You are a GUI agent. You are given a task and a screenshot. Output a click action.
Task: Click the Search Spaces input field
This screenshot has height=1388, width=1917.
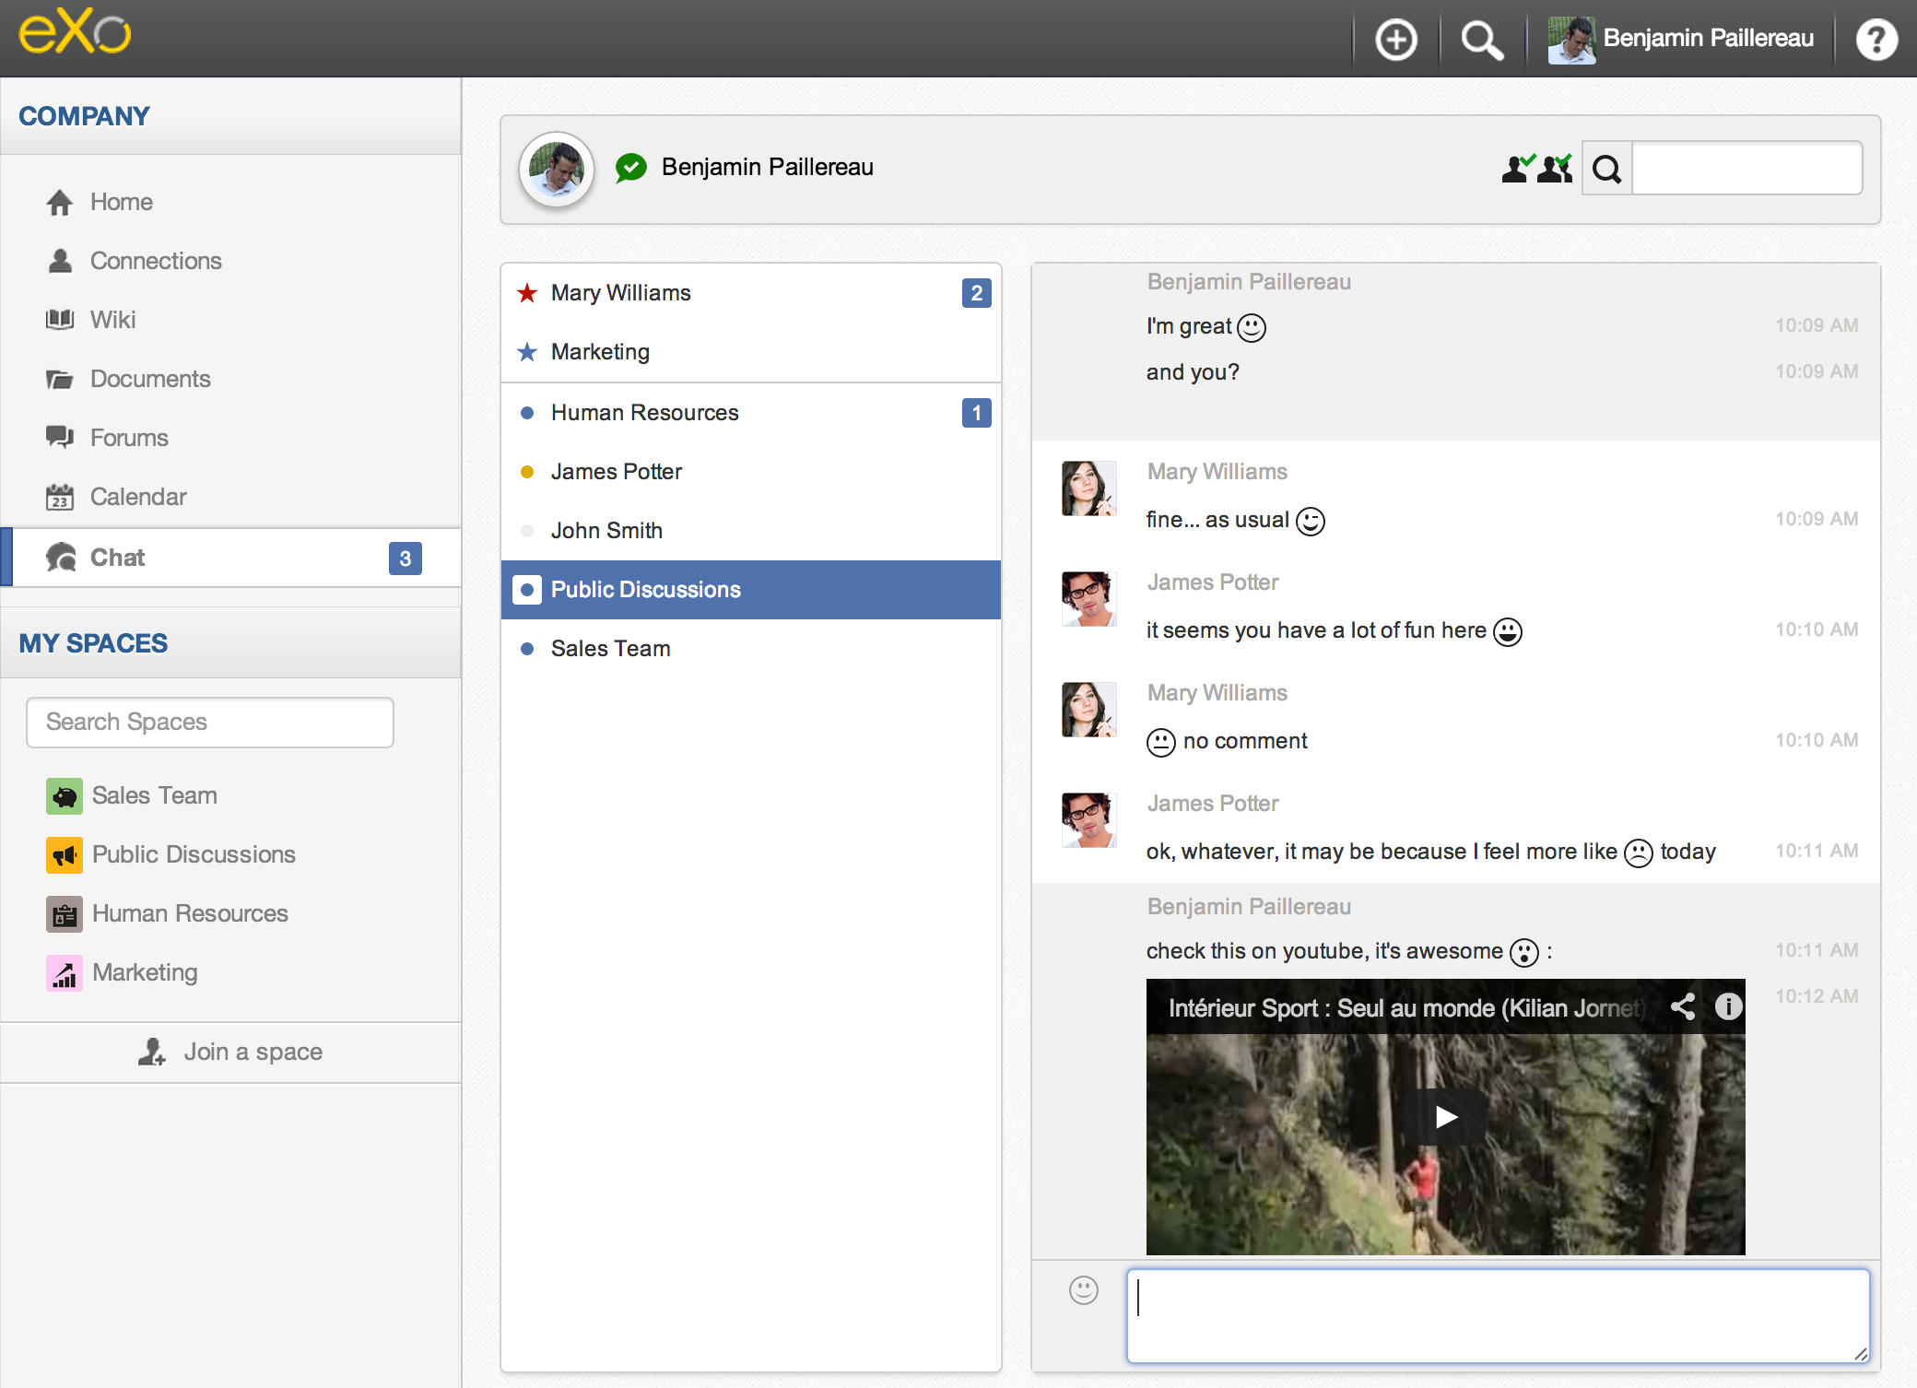tap(210, 722)
